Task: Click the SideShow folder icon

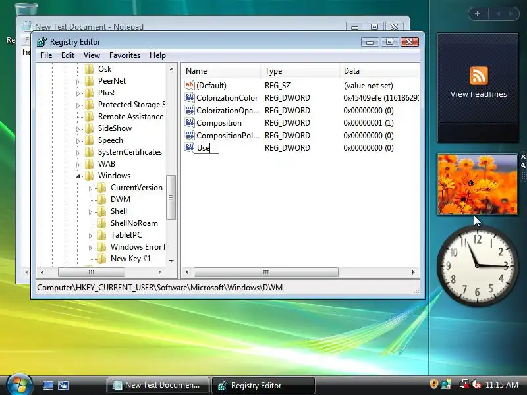Action: [x=90, y=128]
